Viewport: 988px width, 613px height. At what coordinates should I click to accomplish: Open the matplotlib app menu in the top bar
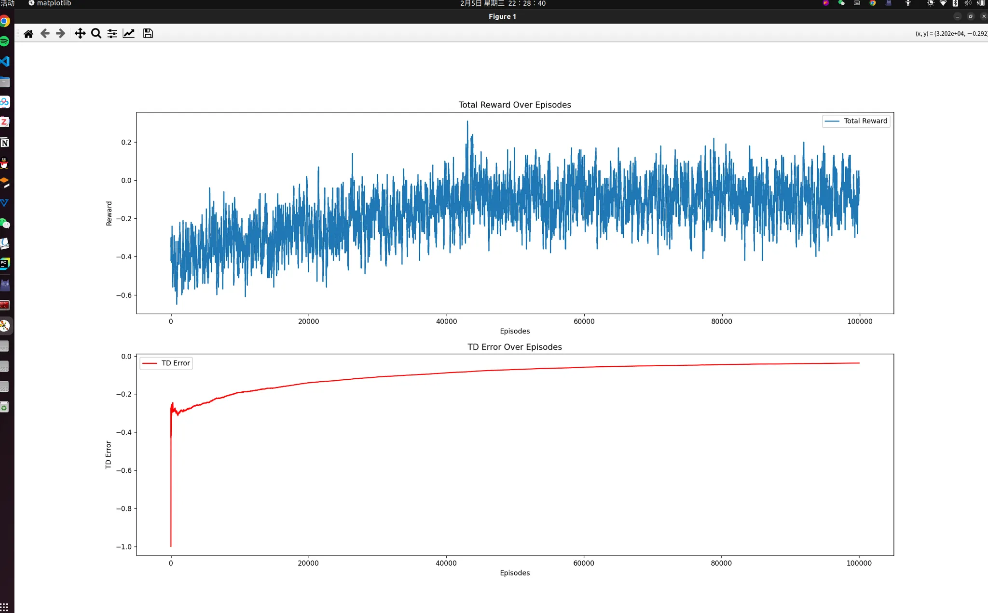point(50,3)
